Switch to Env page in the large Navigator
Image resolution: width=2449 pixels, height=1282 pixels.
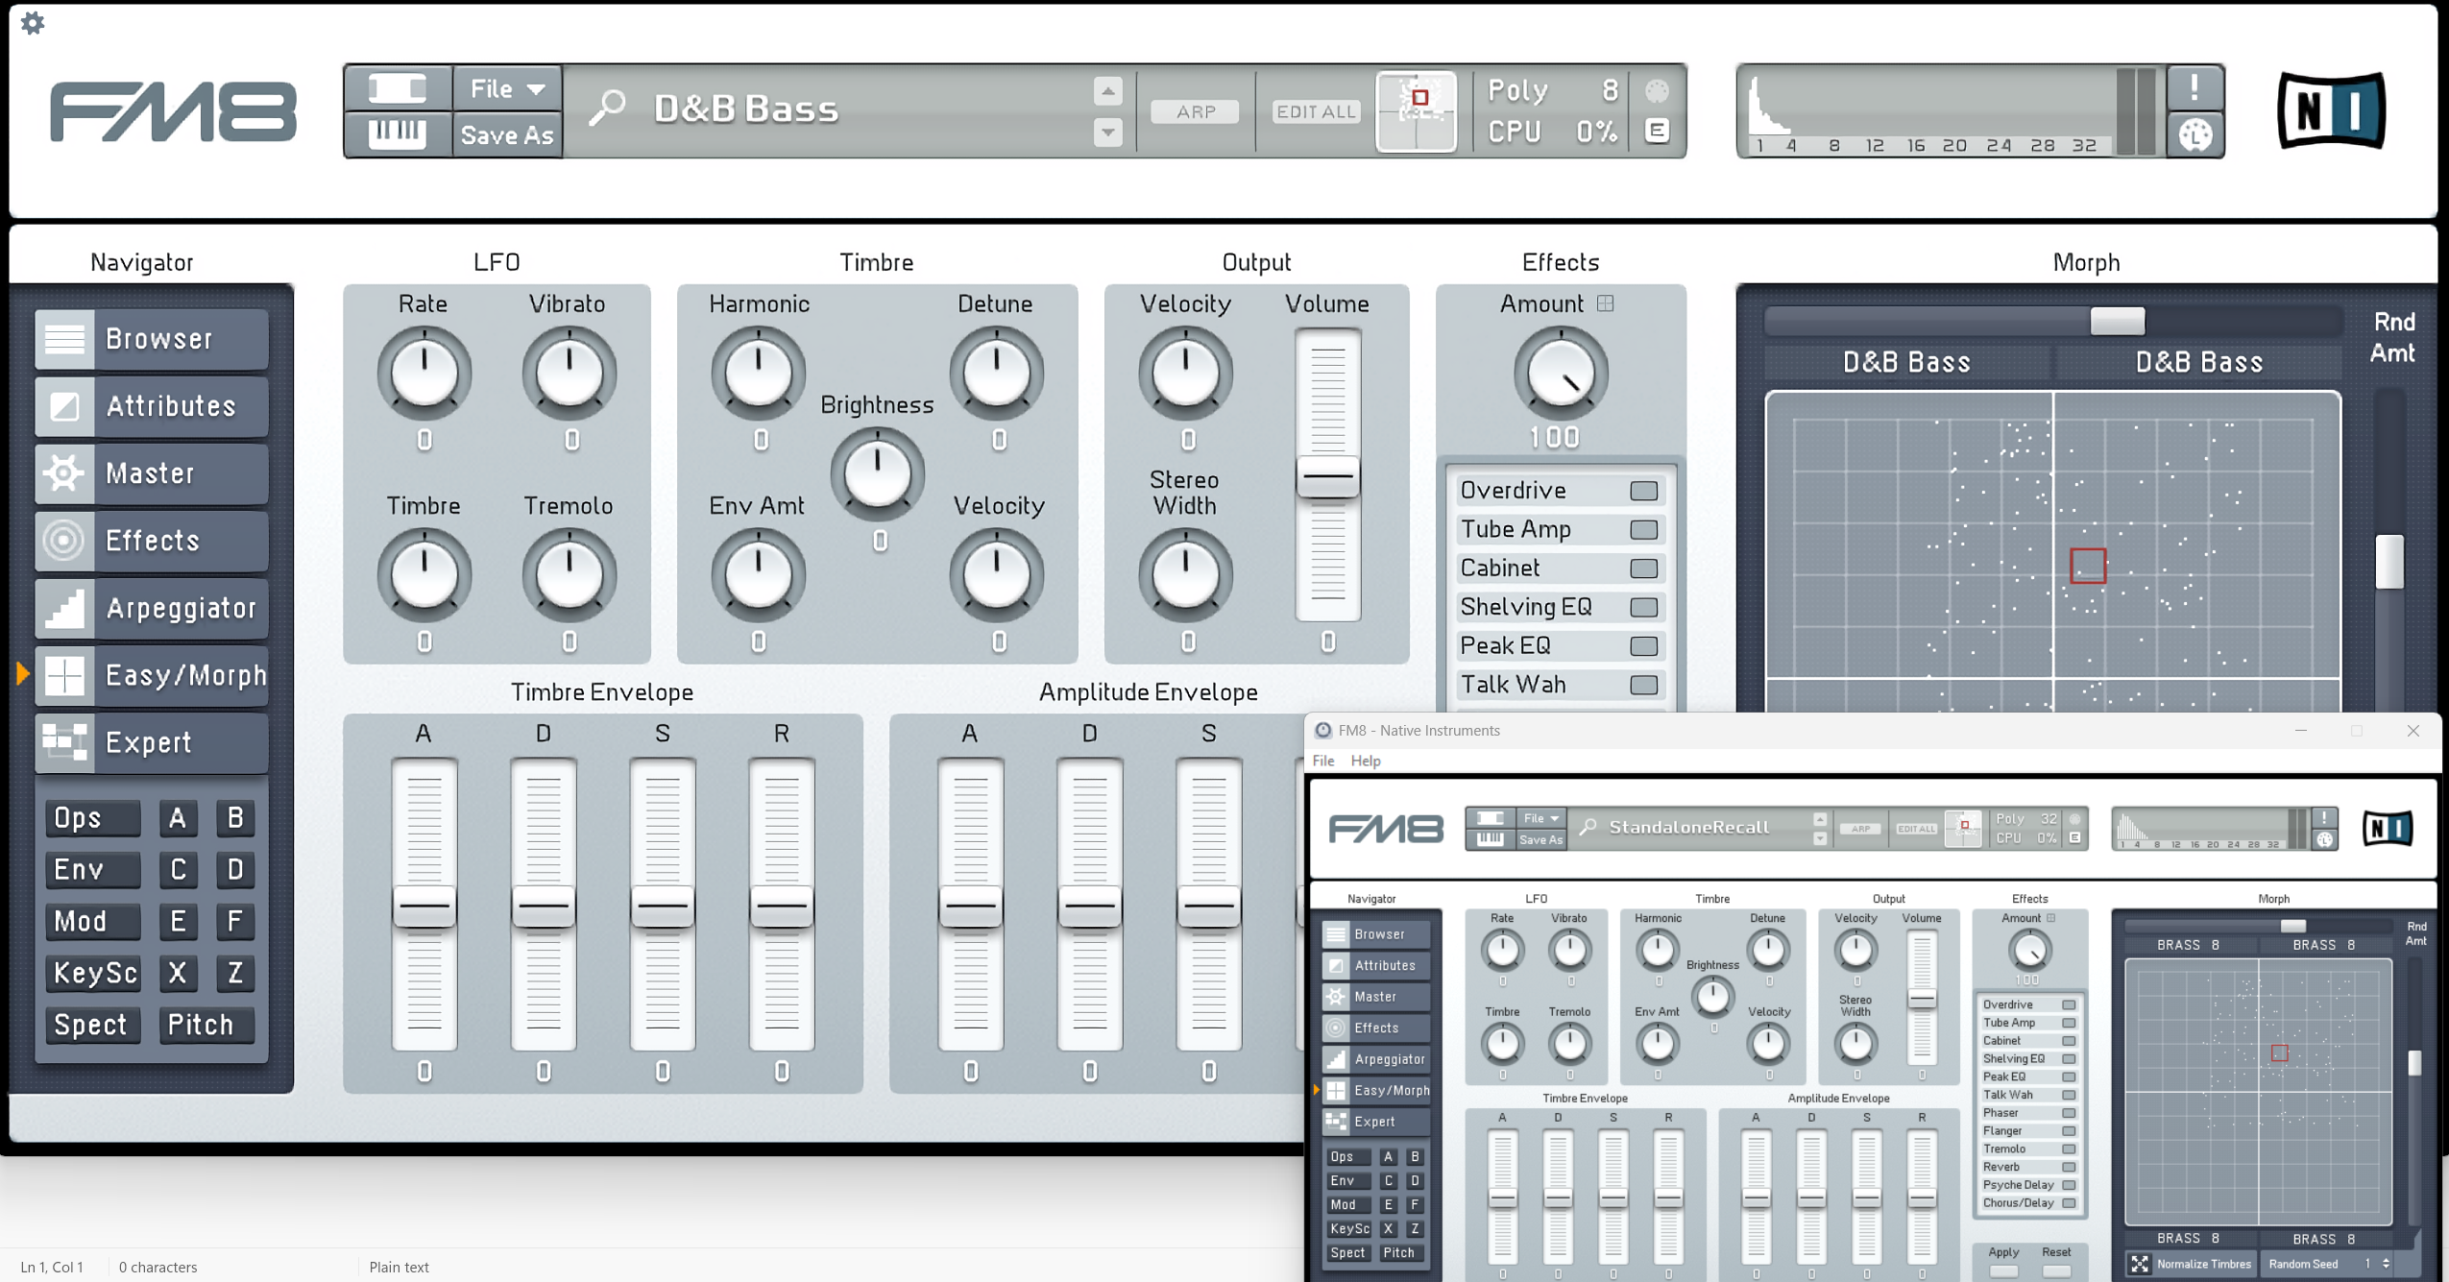(92, 870)
